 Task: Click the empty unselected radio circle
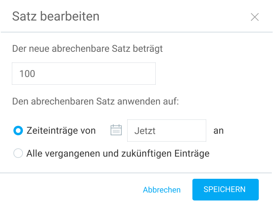point(18,153)
